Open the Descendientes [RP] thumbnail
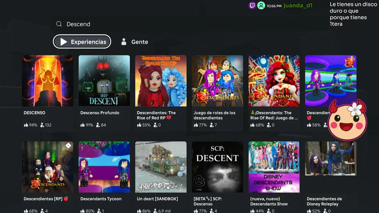Image resolution: width=379 pixels, height=213 pixels. pyautogui.click(x=48, y=167)
